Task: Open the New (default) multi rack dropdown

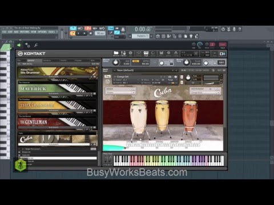Action: 145,71
